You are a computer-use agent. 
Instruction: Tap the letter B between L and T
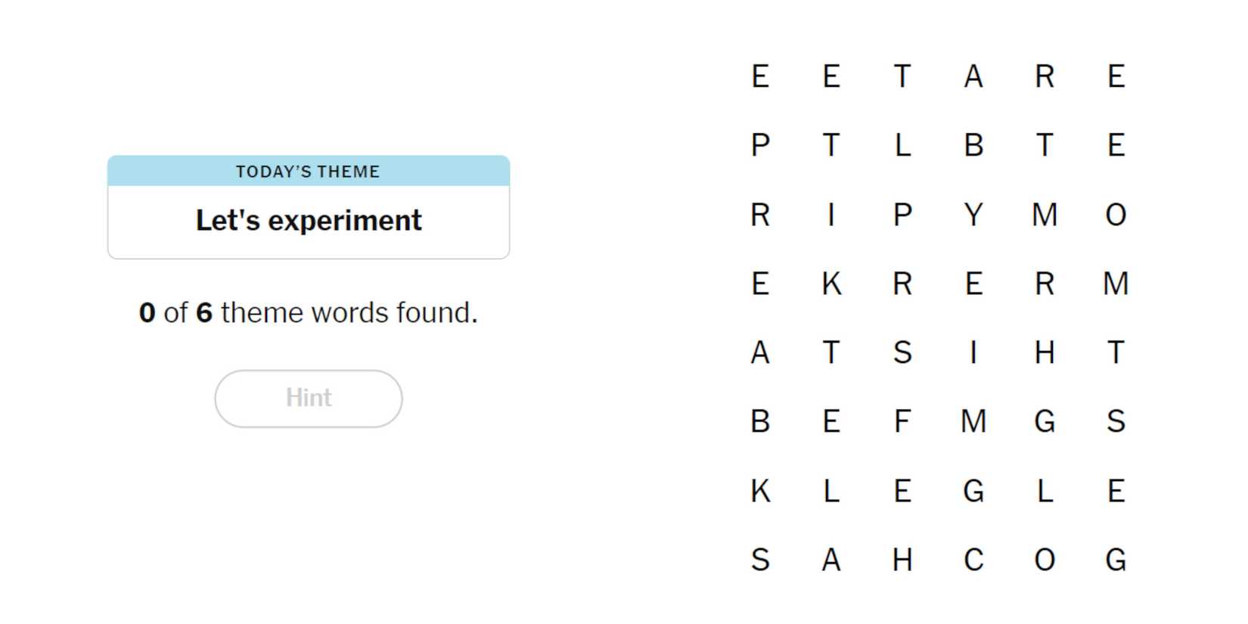[973, 145]
